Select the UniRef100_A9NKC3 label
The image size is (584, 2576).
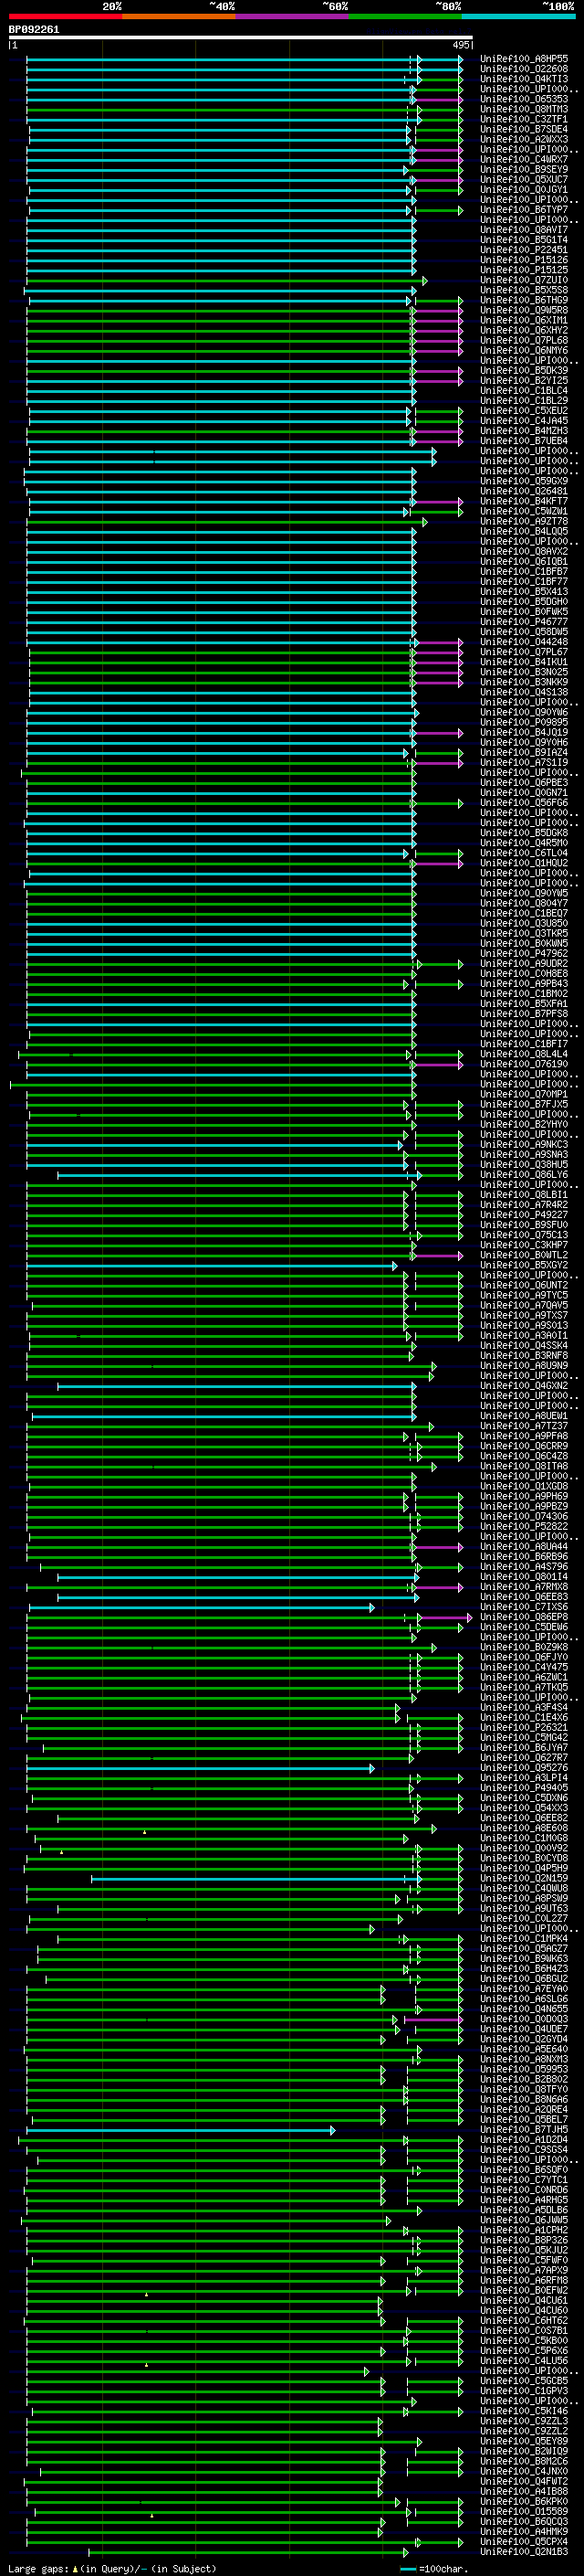pos(524,1144)
